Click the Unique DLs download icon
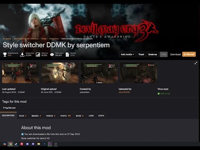200x150 pixels. click(22, 55)
